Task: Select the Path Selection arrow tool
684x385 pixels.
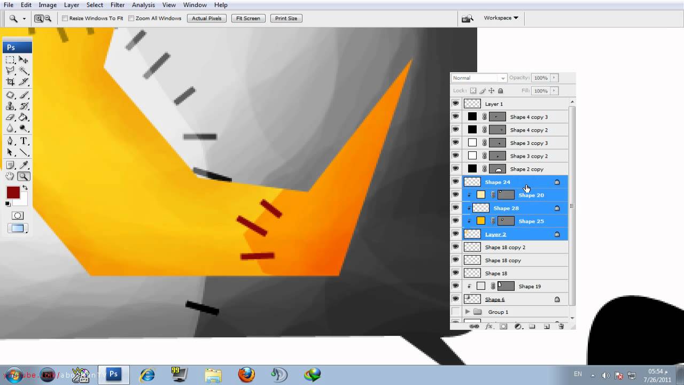Action: pyautogui.click(x=10, y=152)
